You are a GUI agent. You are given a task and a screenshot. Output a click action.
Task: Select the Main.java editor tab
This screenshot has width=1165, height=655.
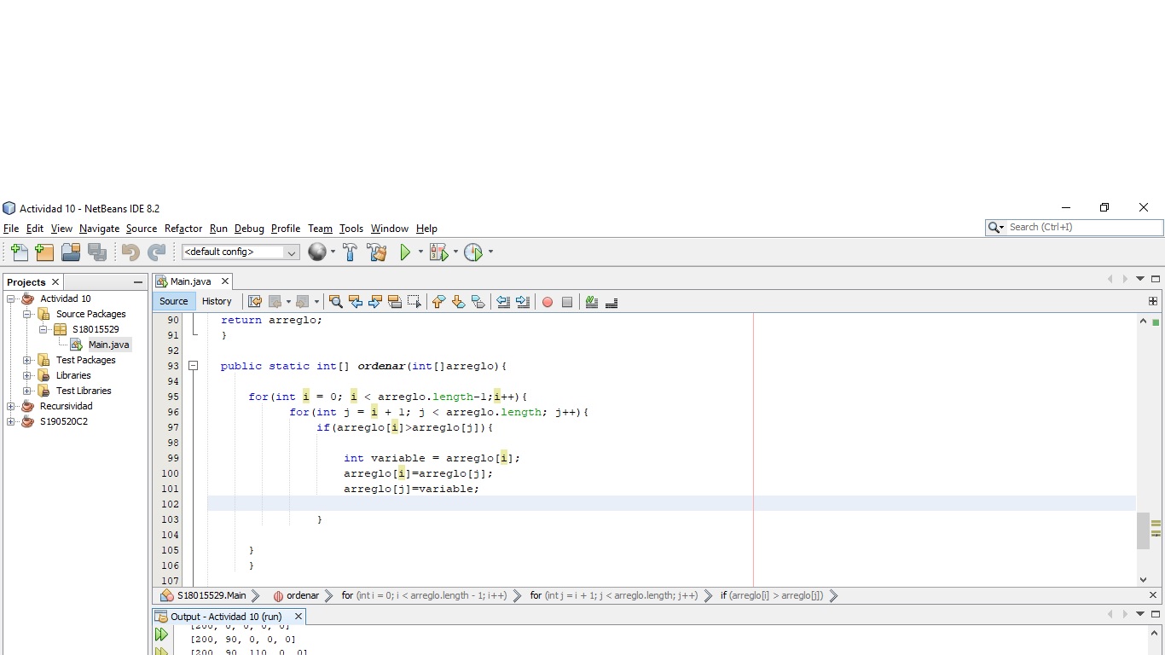(x=190, y=281)
